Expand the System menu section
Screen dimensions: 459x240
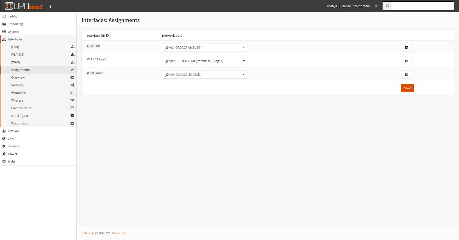point(38,32)
